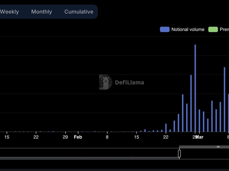Click the green Premium volume legend swatch

click(213, 29)
